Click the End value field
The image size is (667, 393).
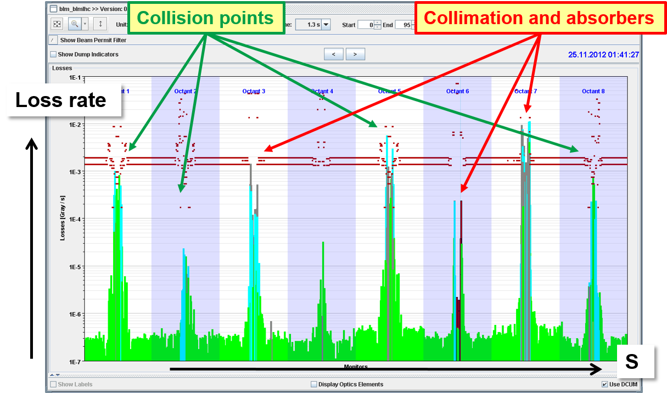[x=403, y=25]
